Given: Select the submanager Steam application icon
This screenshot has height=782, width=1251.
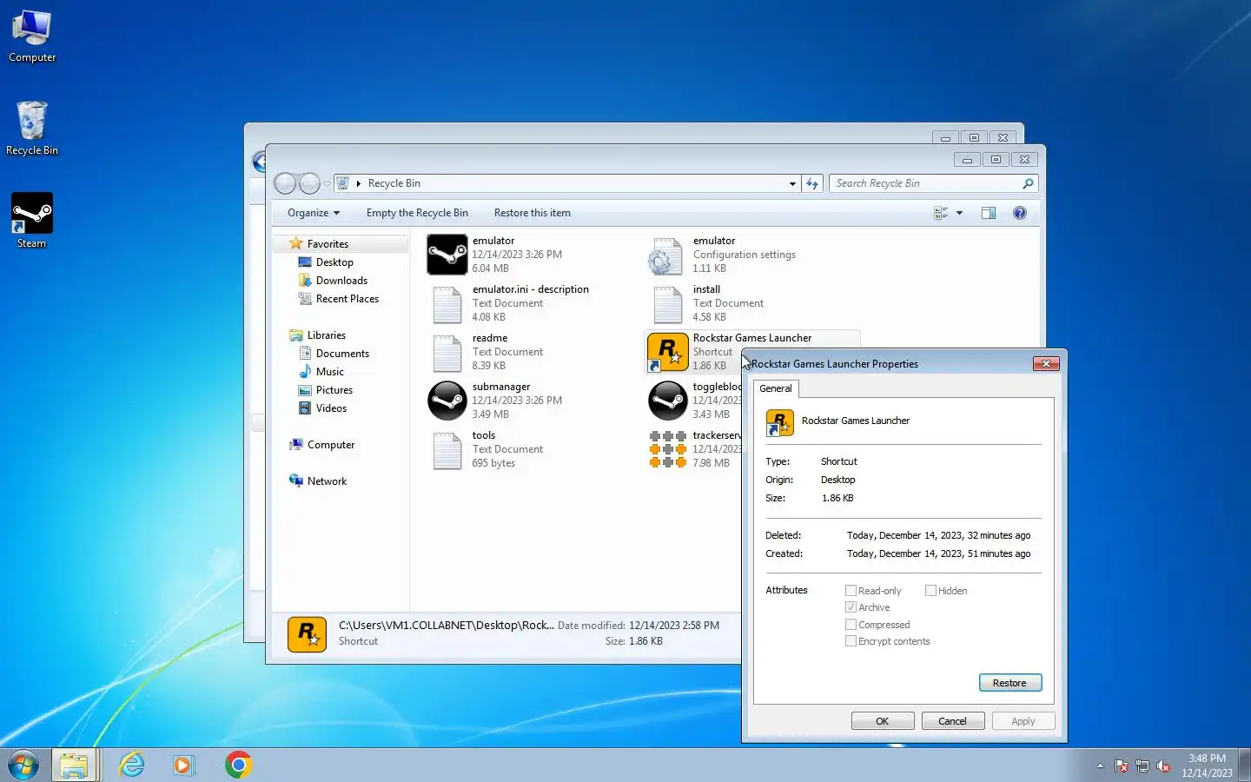Looking at the screenshot, I should coord(447,401).
